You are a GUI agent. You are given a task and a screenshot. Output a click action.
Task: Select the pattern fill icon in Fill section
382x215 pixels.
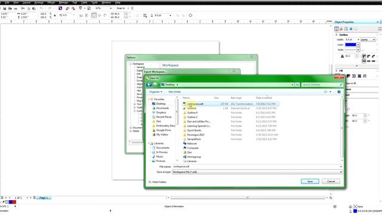coord(354,76)
